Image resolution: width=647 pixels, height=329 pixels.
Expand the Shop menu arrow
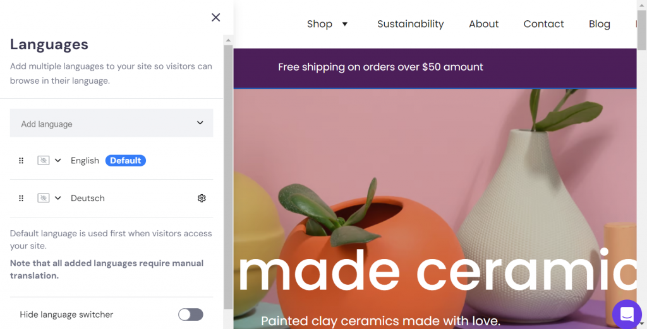(345, 25)
